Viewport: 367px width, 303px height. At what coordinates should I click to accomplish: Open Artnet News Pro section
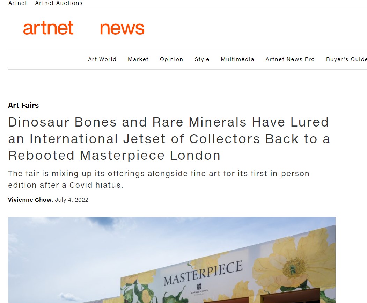tap(290, 59)
